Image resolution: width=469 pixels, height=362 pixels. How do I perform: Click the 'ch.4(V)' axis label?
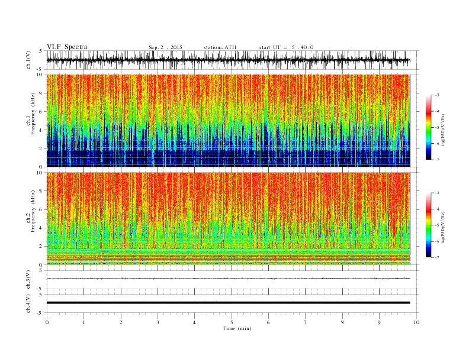point(28,303)
